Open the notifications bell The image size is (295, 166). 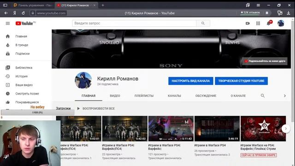click(x=268, y=24)
